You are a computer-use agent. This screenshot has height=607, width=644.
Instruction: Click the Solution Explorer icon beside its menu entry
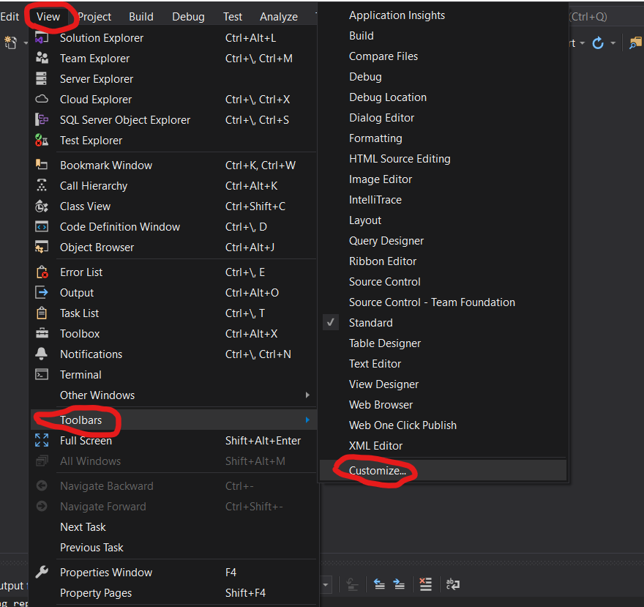point(42,37)
